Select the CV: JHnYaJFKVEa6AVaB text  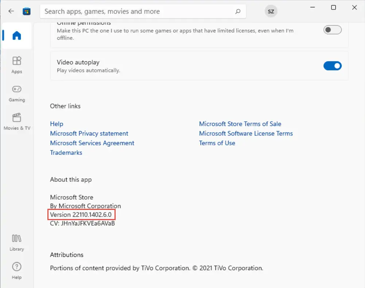click(82, 223)
